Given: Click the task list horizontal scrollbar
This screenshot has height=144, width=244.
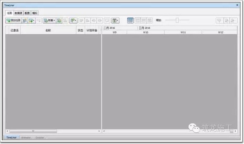Looking at the screenshot, I should coord(53,131).
